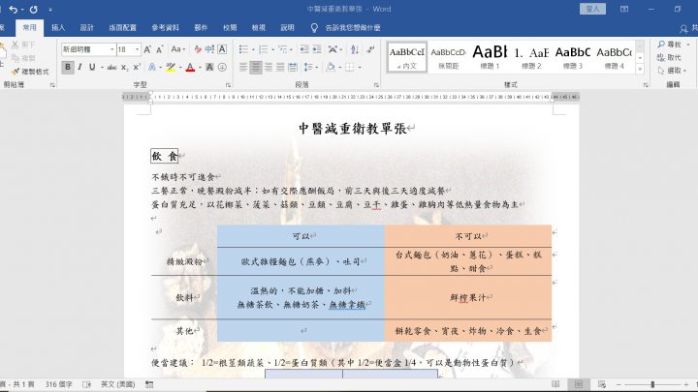Toggle Italic formatting button
This screenshot has width=698, height=392.
tap(81, 68)
